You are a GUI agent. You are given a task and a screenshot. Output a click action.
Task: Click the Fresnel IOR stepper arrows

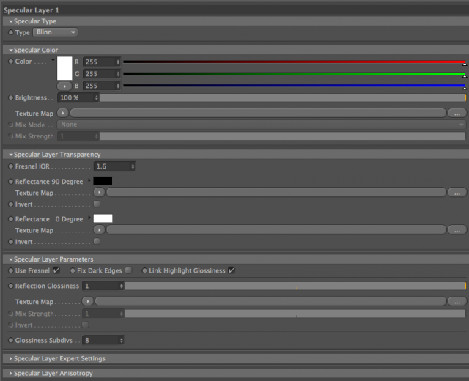point(133,166)
